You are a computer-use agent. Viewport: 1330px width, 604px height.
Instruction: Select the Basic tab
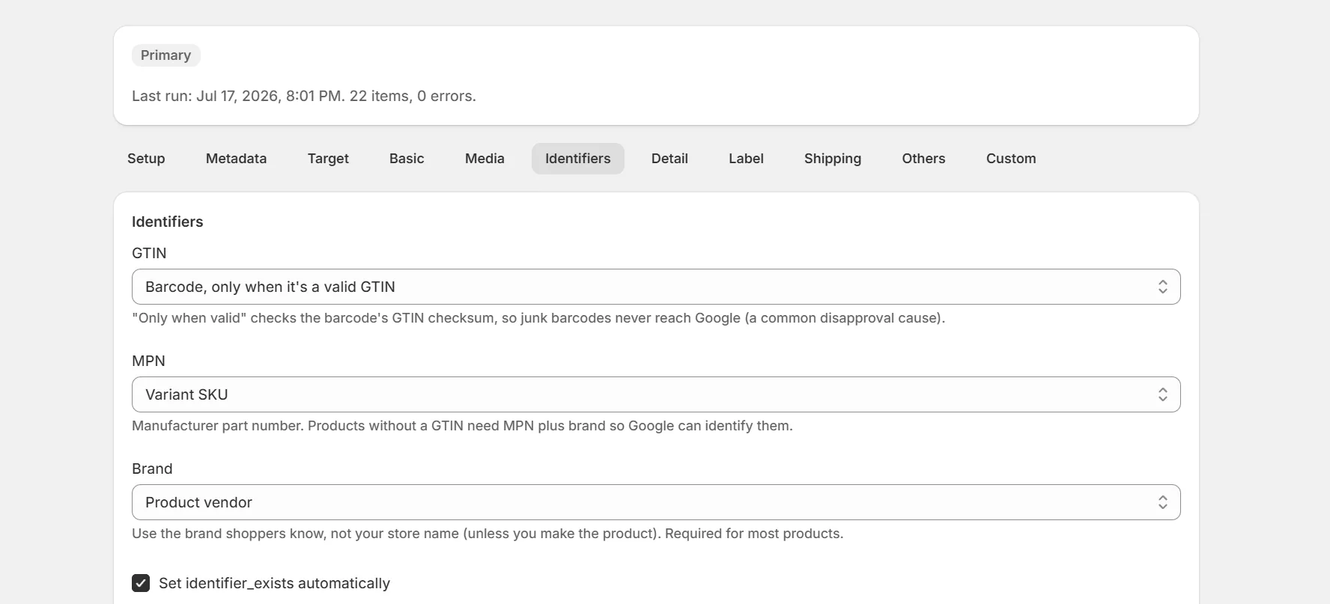pos(407,159)
